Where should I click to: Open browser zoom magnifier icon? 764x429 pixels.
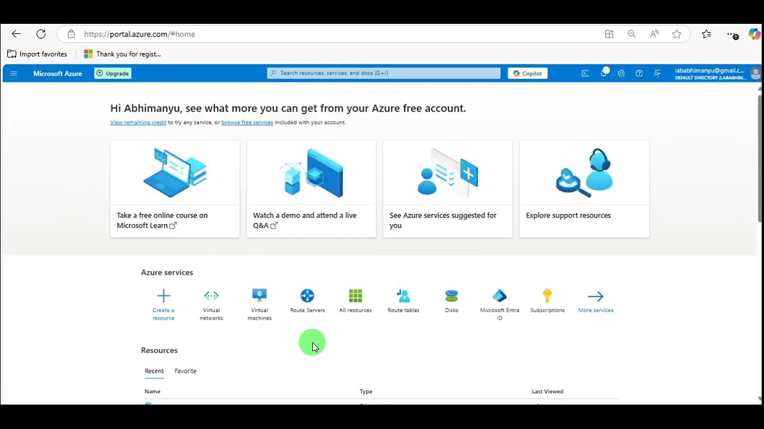(x=631, y=34)
